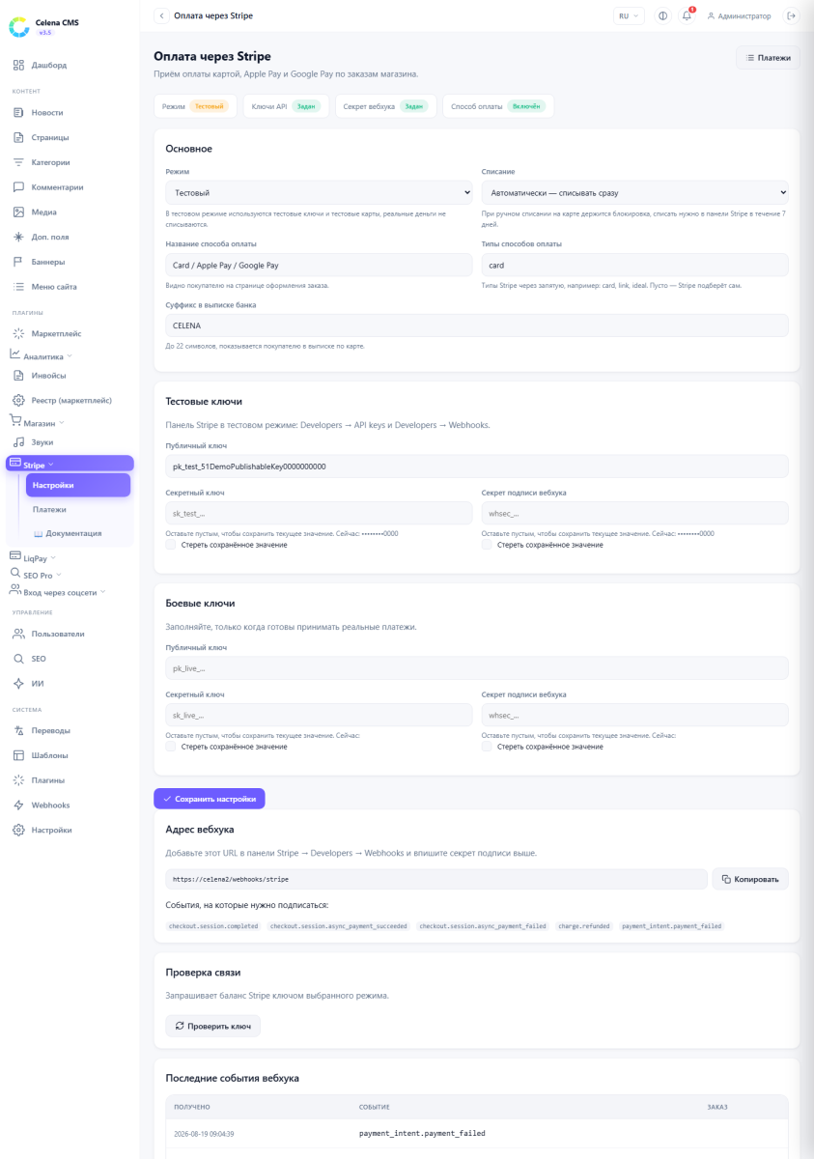This screenshot has width=814, height=1159.
Task: Click the Пользователи people icon
Action: (18, 634)
